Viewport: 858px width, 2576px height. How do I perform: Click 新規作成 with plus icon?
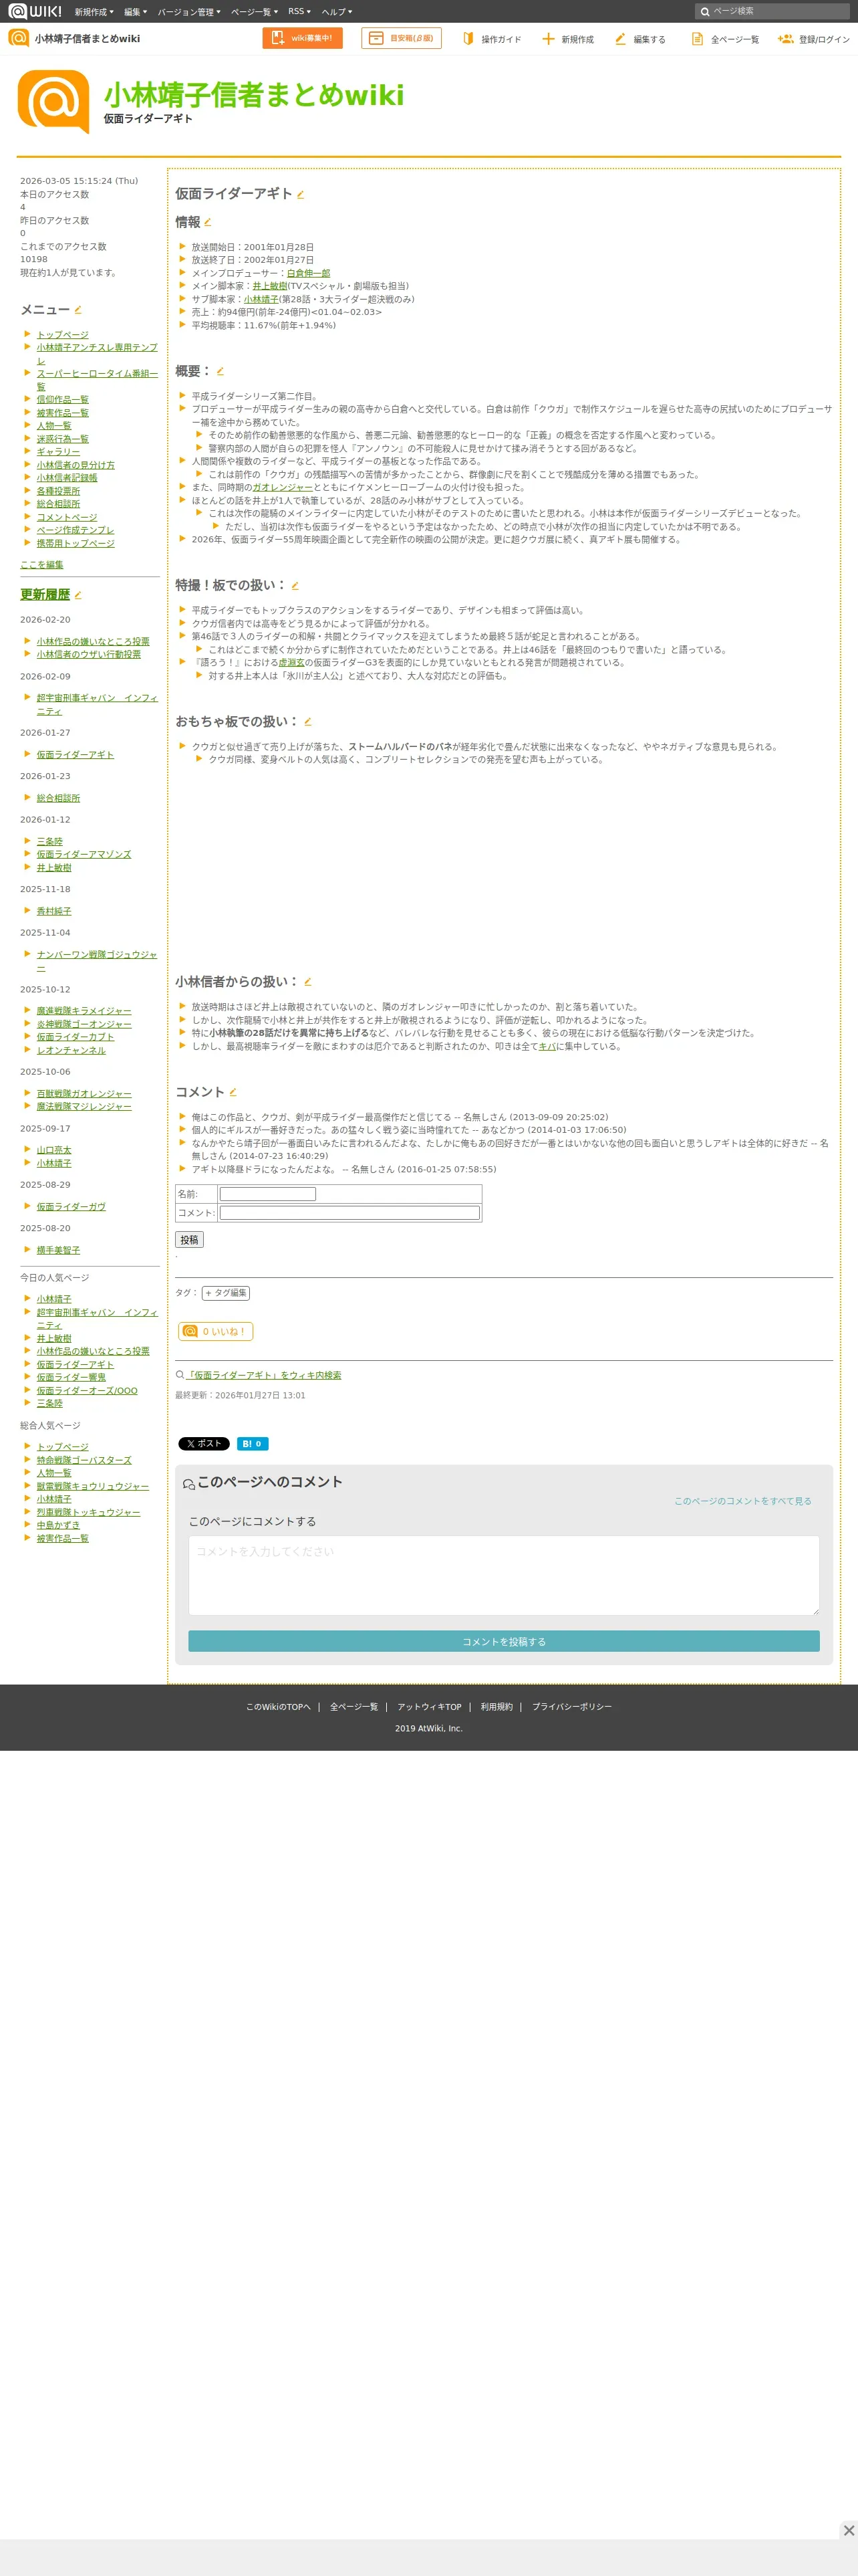567,39
